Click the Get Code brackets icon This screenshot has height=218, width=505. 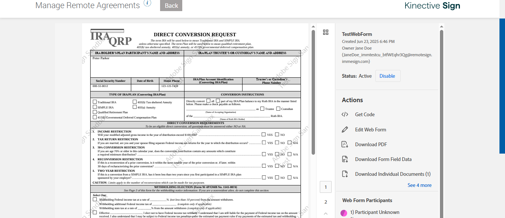click(345, 114)
